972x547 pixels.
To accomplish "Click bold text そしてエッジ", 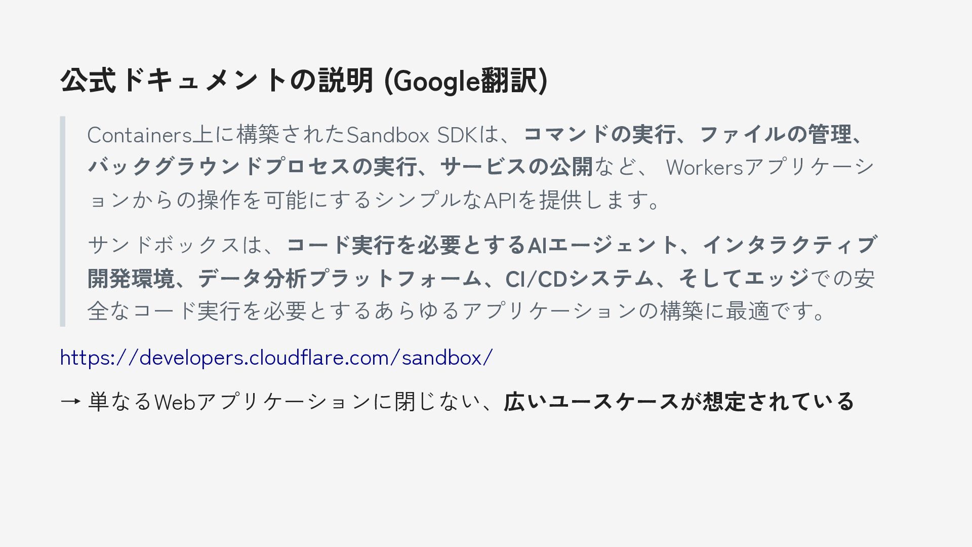I will click(744, 279).
